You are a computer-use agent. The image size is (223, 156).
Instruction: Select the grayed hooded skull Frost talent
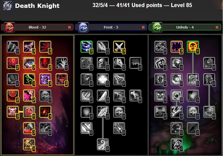click(103, 63)
